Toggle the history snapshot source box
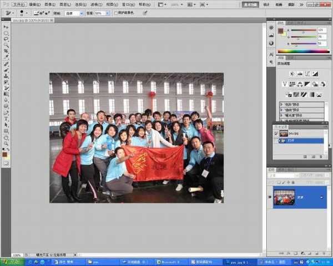The height and width of the screenshot is (266, 333). [x=276, y=134]
